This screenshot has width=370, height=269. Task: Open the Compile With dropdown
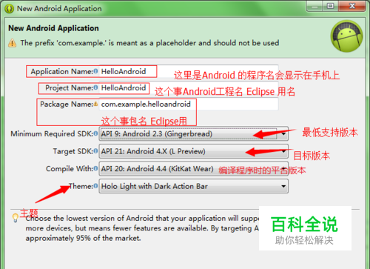pyautogui.click(x=193, y=169)
